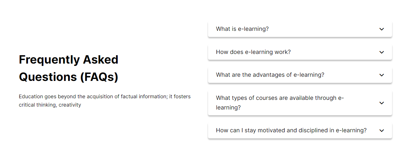Open the 'What is e-learning?' question text

(242, 29)
